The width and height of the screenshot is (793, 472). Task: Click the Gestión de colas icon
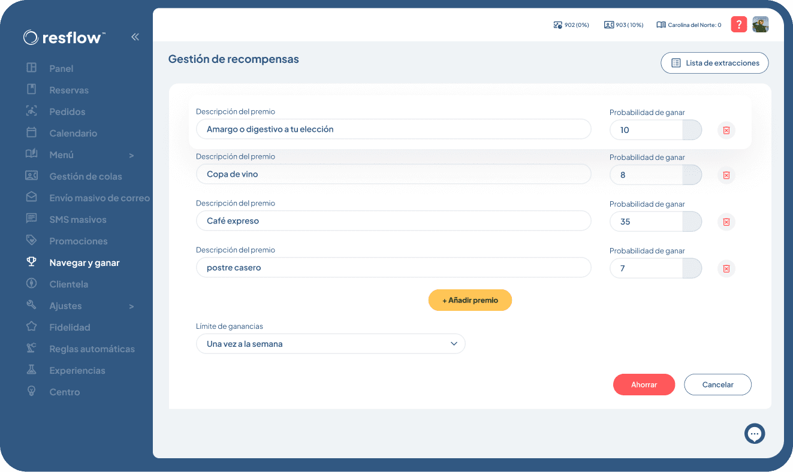[x=32, y=176]
